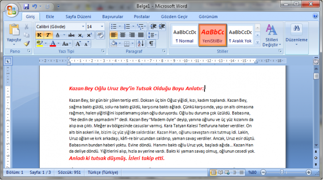Image resolution: width=323 pixels, height=180 pixels.
Task: Justify the paragraph text
Action: [x=141, y=35]
